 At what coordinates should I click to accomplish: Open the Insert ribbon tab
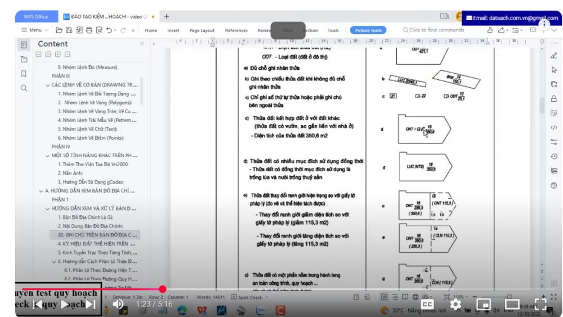tap(173, 30)
